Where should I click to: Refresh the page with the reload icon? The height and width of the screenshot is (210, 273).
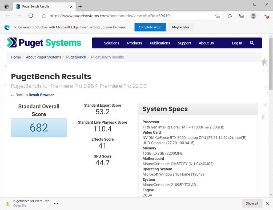31,16
